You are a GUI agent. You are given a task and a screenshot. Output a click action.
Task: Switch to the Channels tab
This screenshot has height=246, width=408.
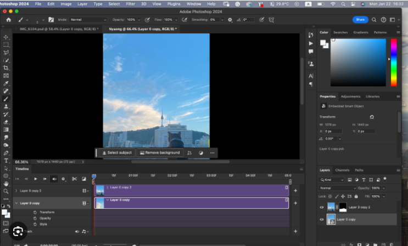[x=342, y=170]
